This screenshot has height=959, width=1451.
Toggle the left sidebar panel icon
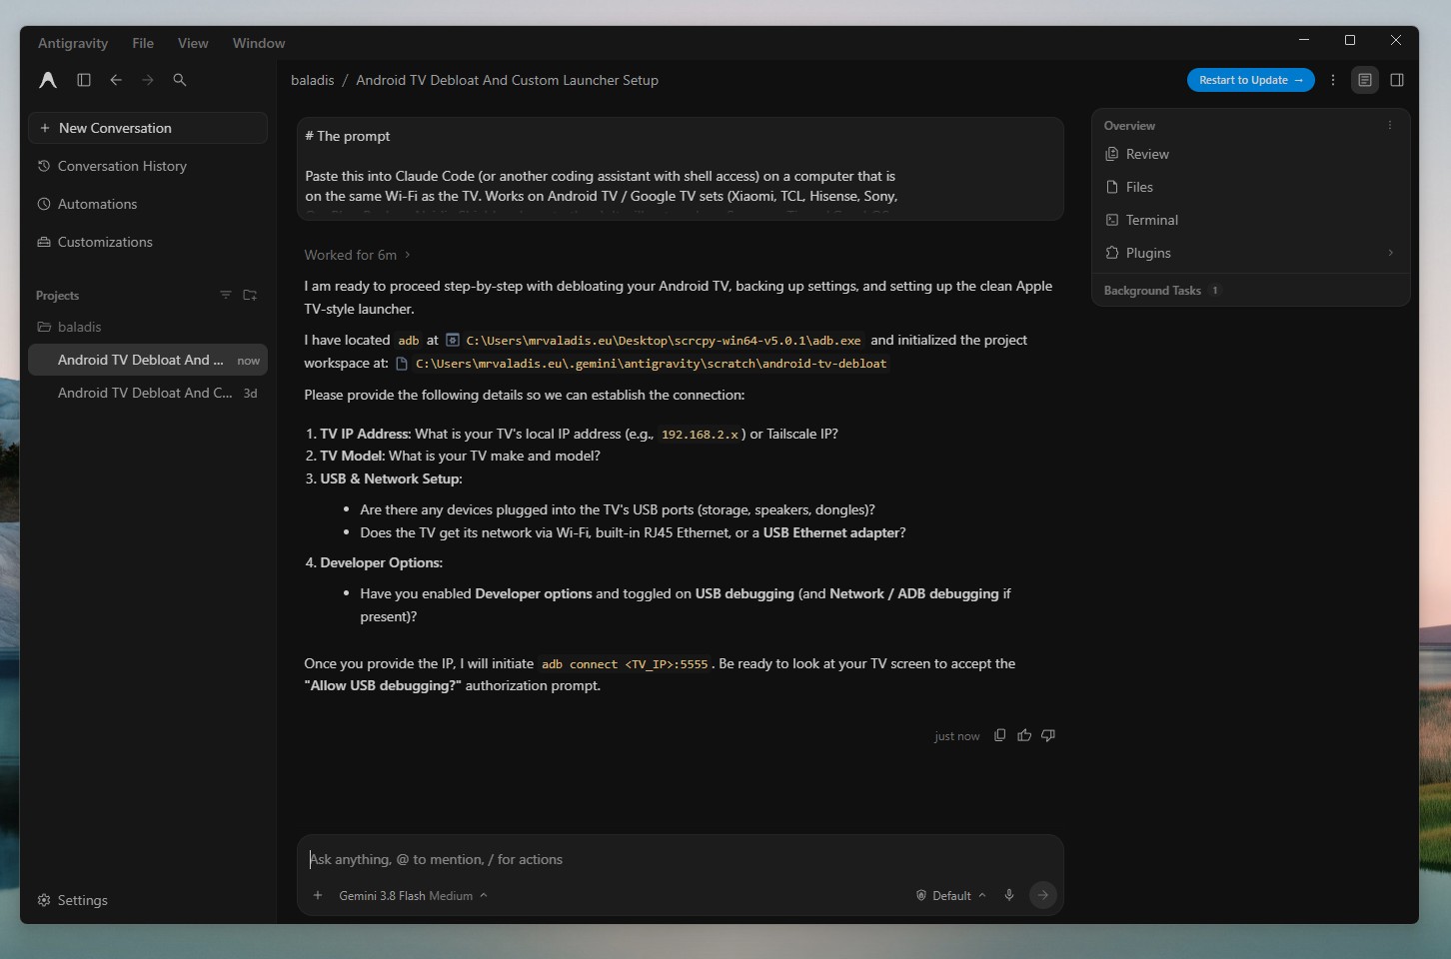(x=84, y=80)
